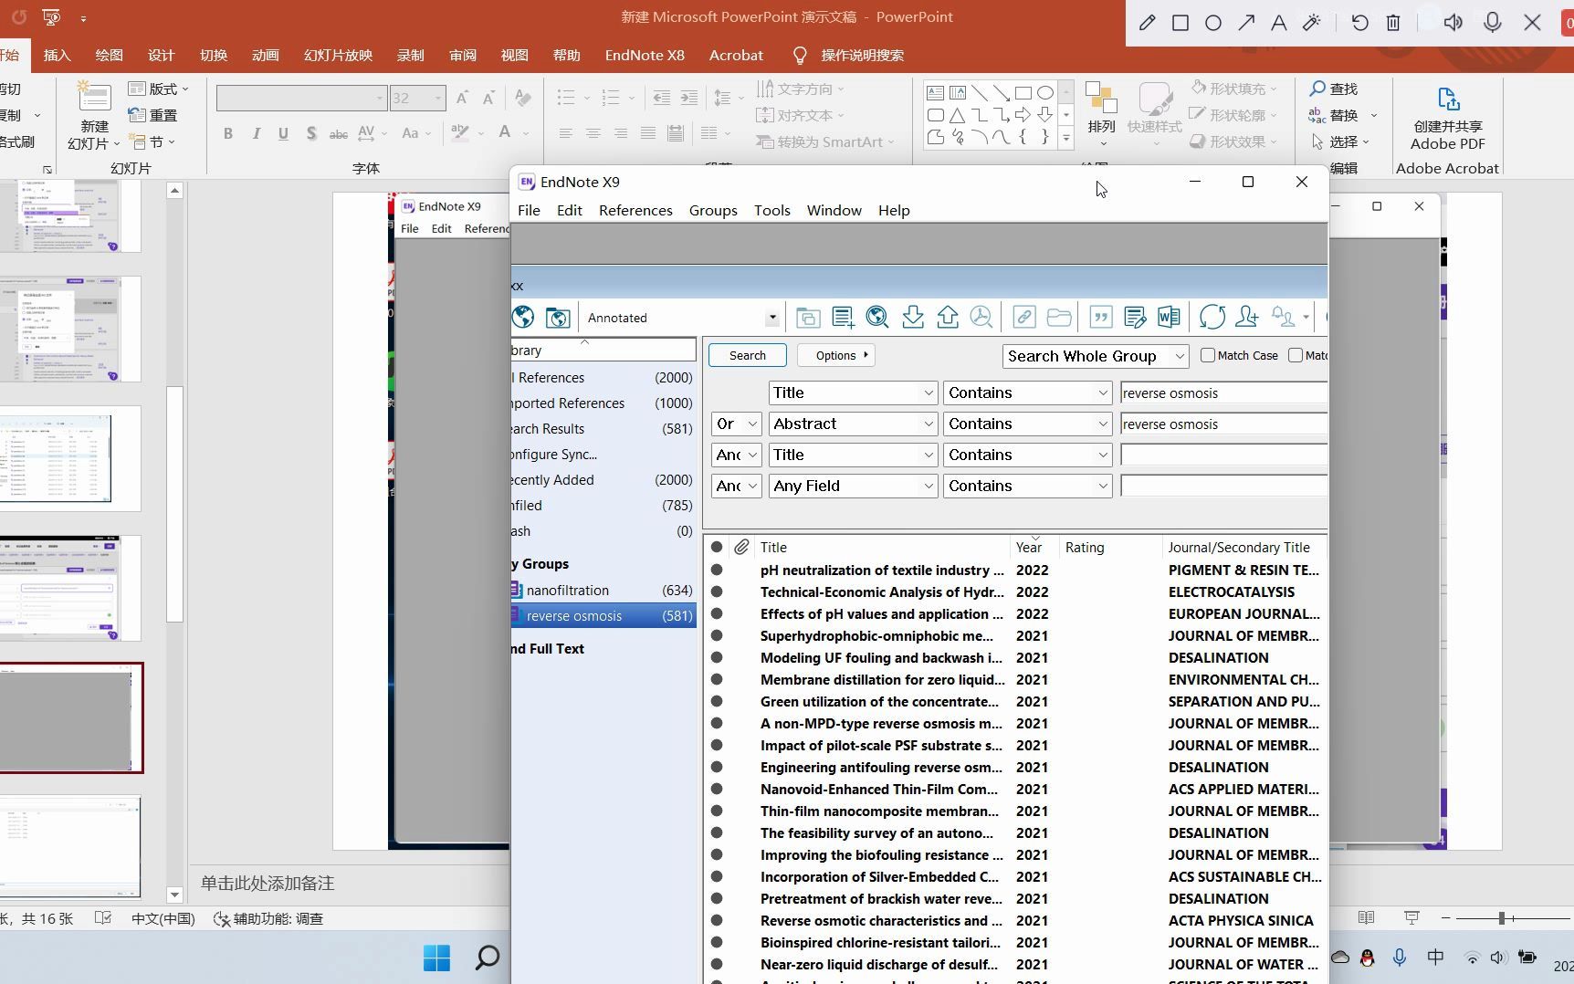The width and height of the screenshot is (1574, 984).
Task: Click the EndNote Open Link icon
Action: click(1023, 317)
